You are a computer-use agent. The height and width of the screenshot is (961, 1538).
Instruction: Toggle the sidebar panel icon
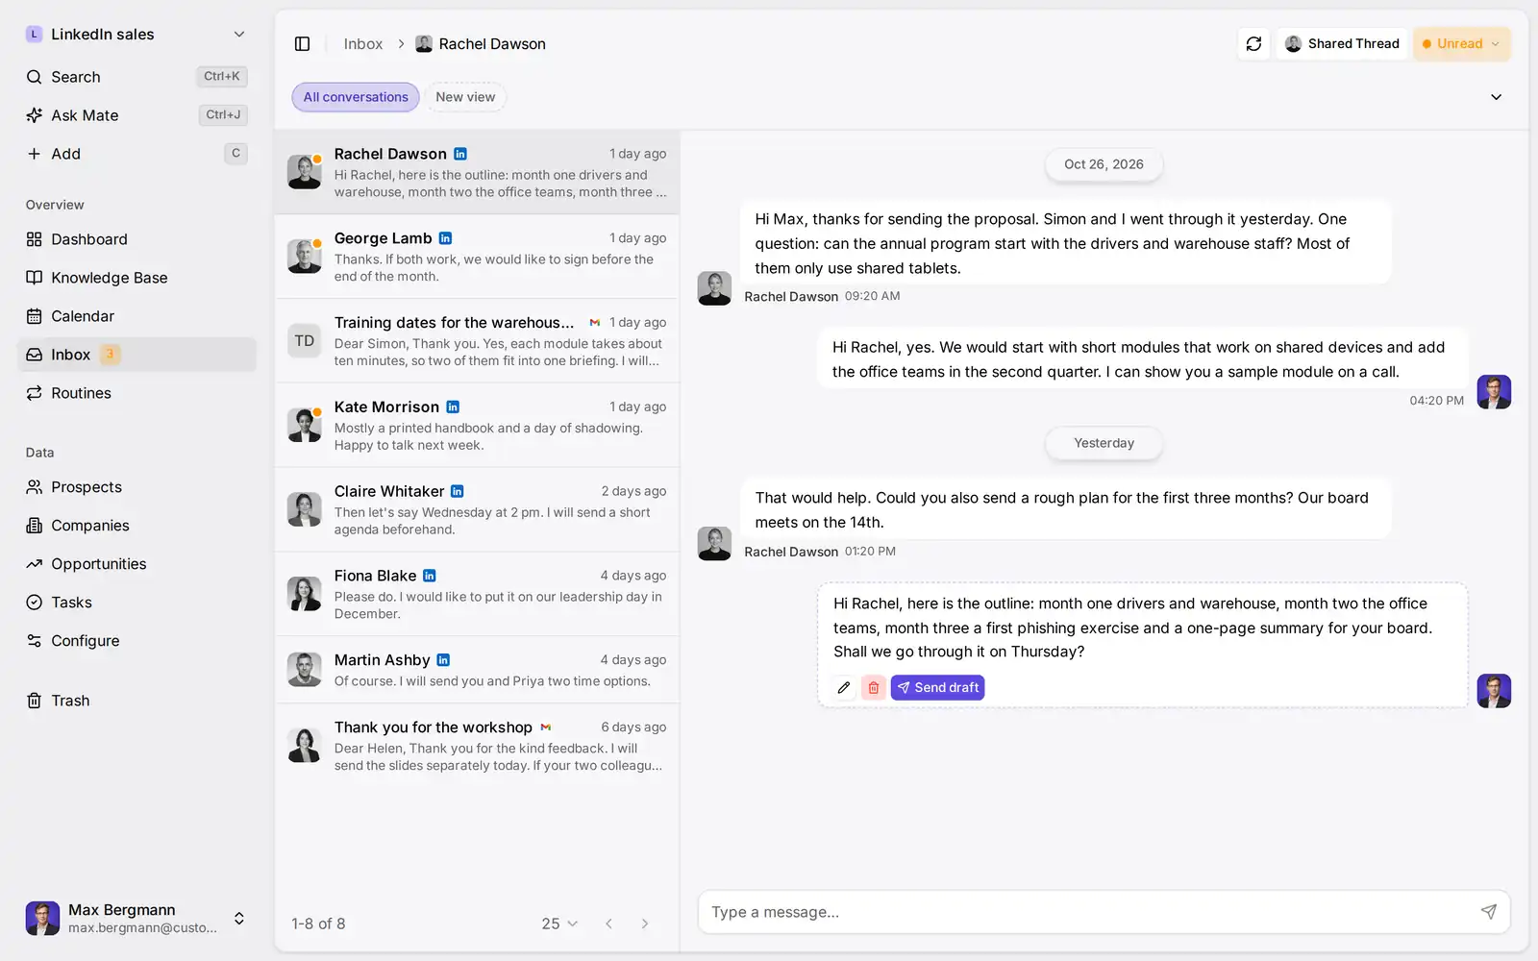pyautogui.click(x=302, y=44)
